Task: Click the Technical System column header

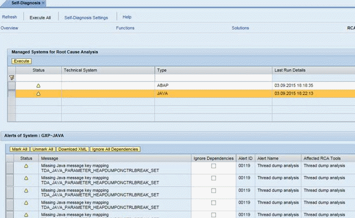Action: point(108,70)
